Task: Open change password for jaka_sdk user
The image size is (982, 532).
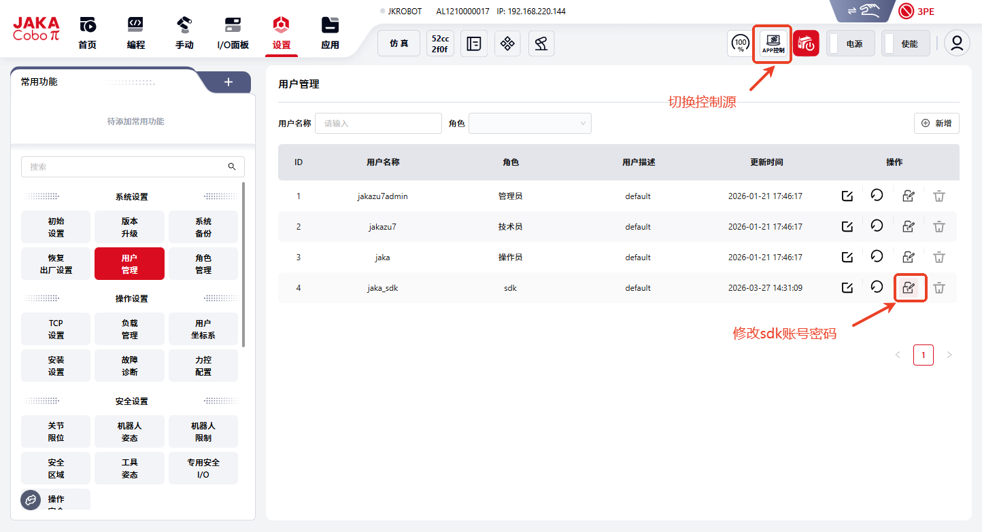Action: pyautogui.click(x=908, y=288)
